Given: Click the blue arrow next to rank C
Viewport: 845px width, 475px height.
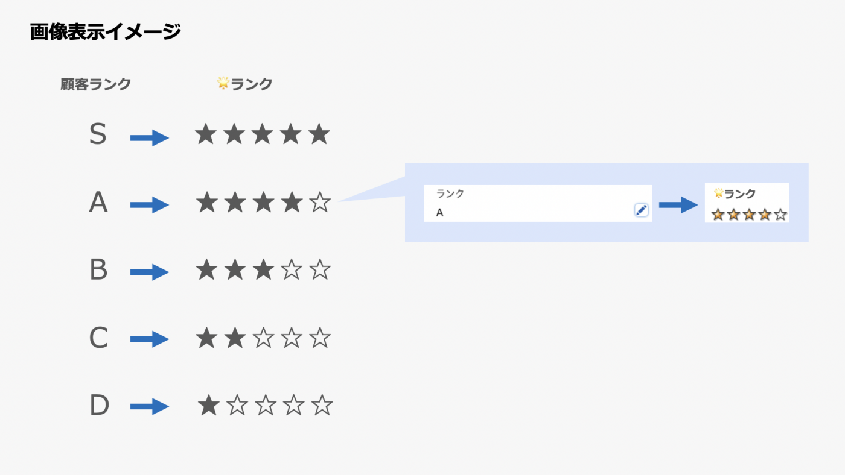Looking at the screenshot, I should point(149,339).
